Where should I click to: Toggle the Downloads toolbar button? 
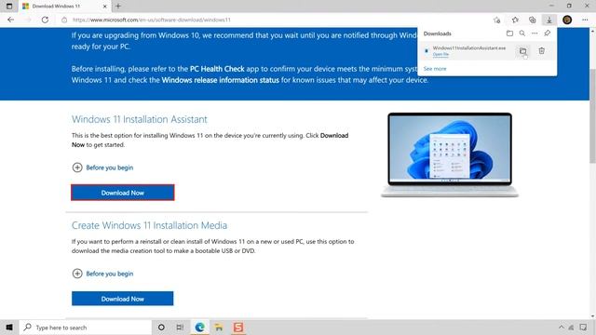point(549,20)
